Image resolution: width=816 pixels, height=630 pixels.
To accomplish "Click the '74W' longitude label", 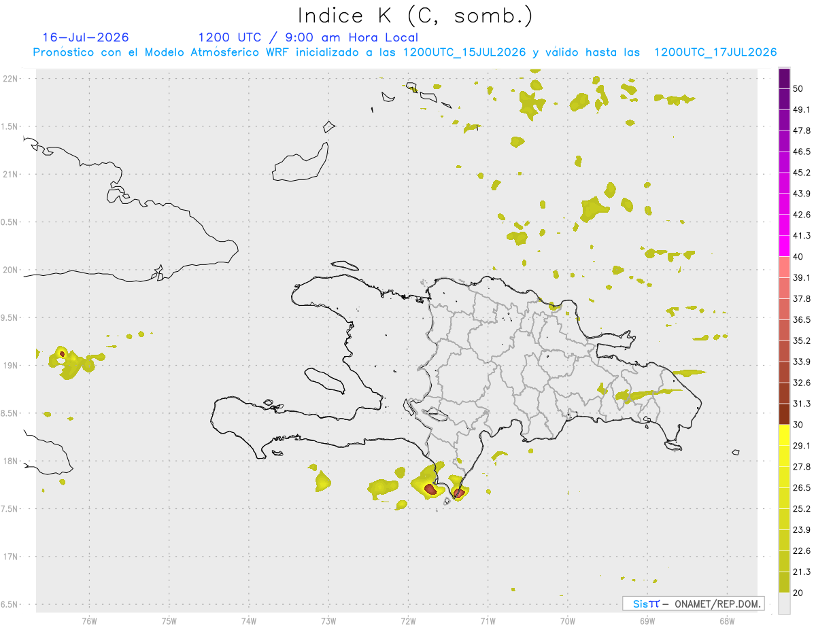I will 249,620.
